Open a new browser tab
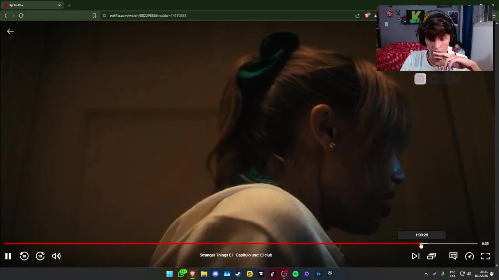 (69, 5)
